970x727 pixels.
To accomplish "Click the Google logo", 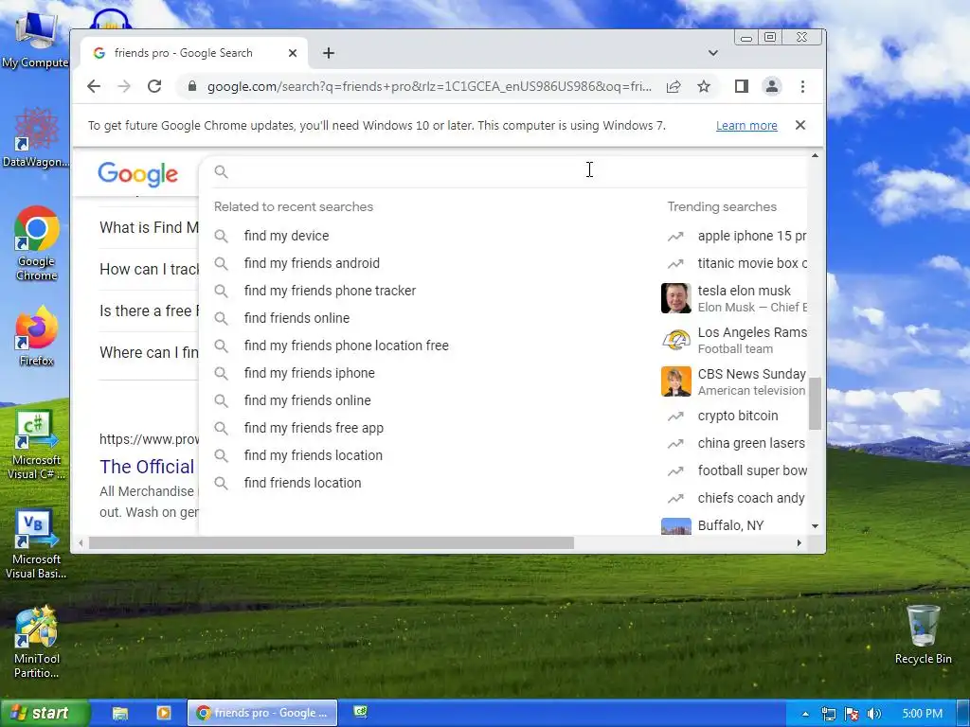I will click(138, 174).
